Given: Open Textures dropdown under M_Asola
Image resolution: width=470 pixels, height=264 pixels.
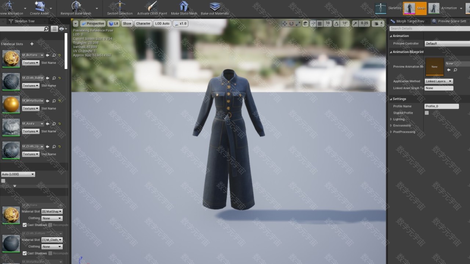Looking at the screenshot, I should 30,131.
